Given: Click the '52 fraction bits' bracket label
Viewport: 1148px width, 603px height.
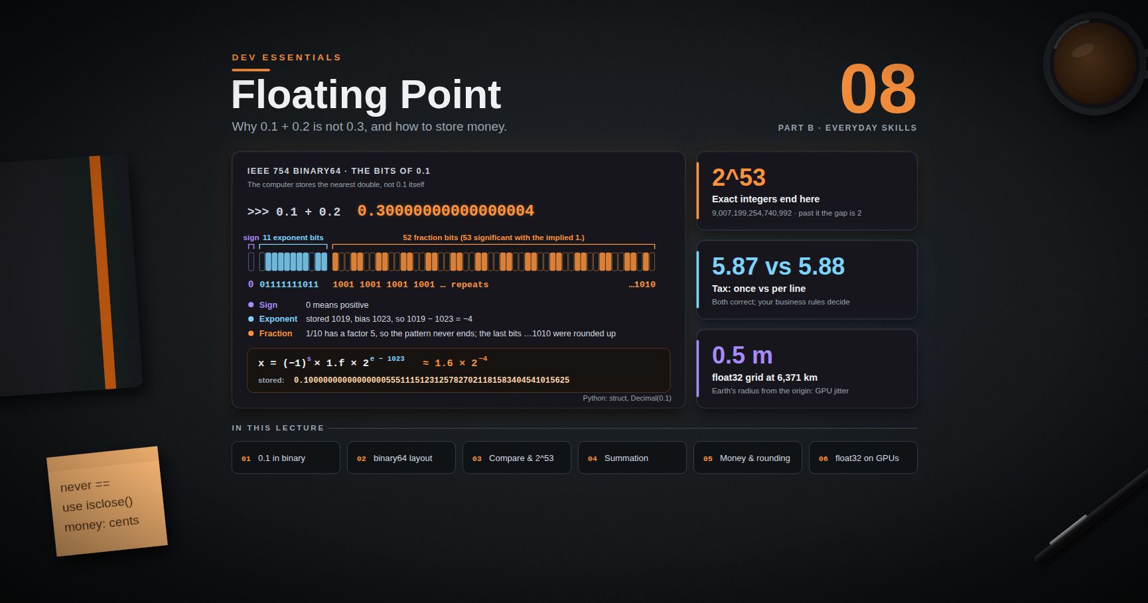Looking at the screenshot, I should (x=494, y=237).
